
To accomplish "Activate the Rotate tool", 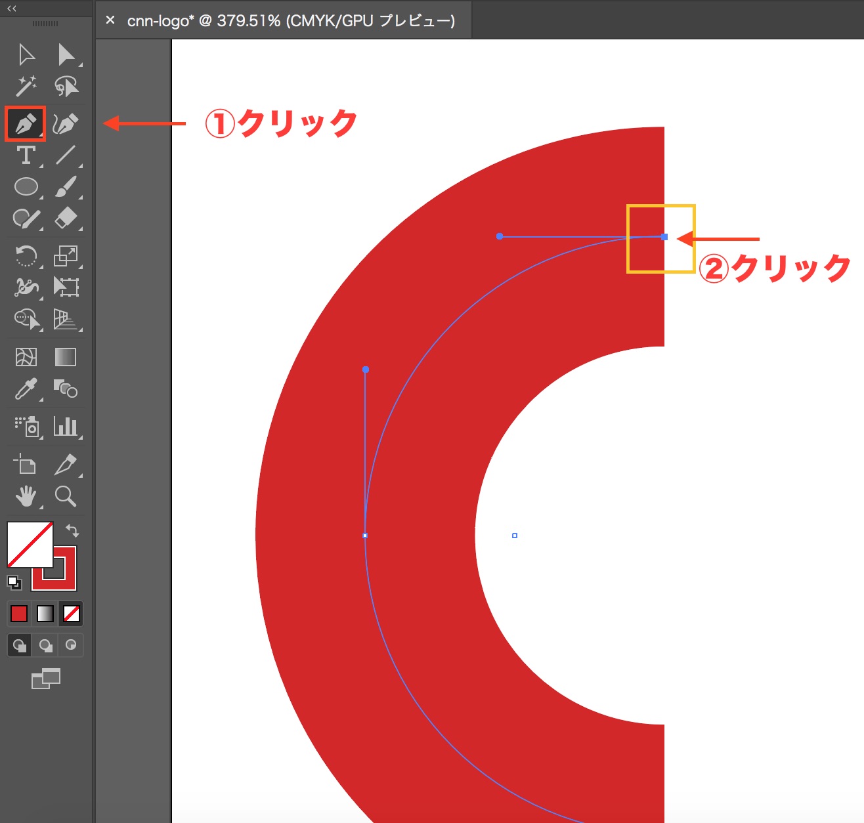I will pos(26,255).
